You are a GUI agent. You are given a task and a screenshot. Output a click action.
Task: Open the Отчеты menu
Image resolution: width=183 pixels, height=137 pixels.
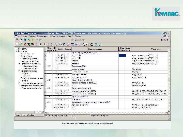click(32, 36)
